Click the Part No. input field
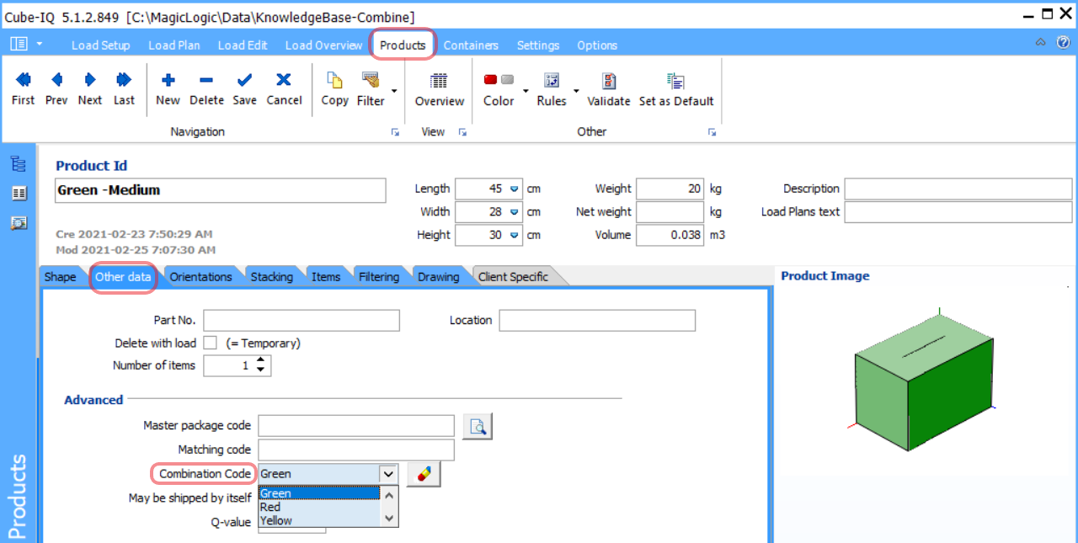Screen dimensions: 1078x543 [302, 320]
